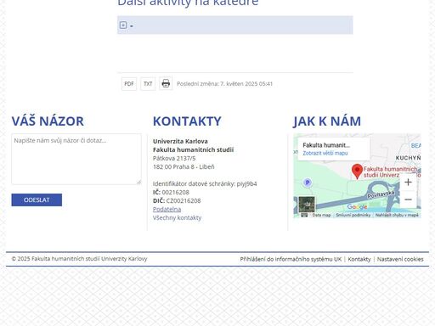Click Nahlásit chybu v mapě link
The height and width of the screenshot is (326, 435).
pyautogui.click(x=397, y=215)
